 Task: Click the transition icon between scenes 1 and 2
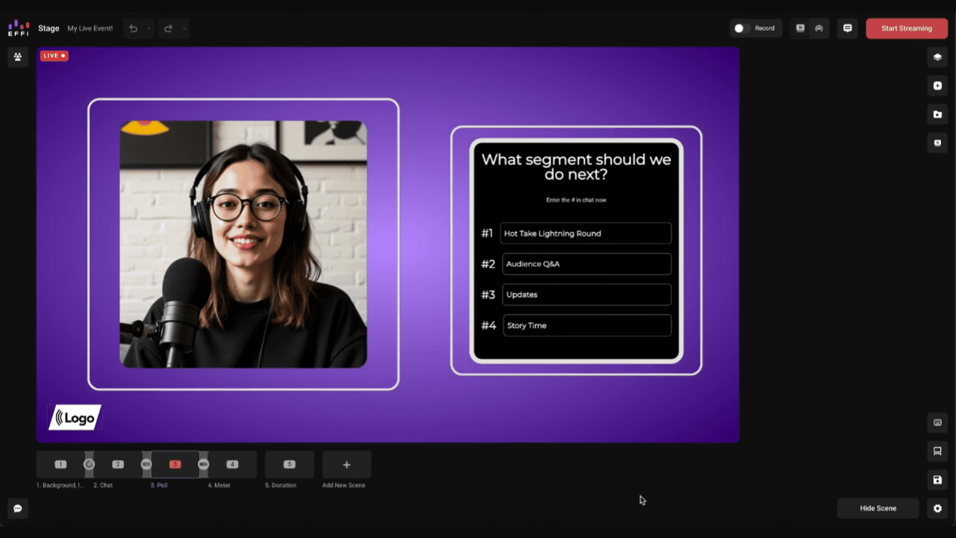coord(89,464)
